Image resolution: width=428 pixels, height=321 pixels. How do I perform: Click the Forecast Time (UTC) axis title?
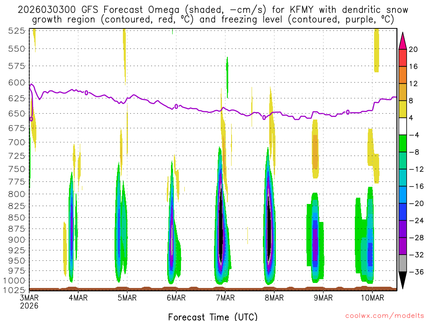pos(213,316)
